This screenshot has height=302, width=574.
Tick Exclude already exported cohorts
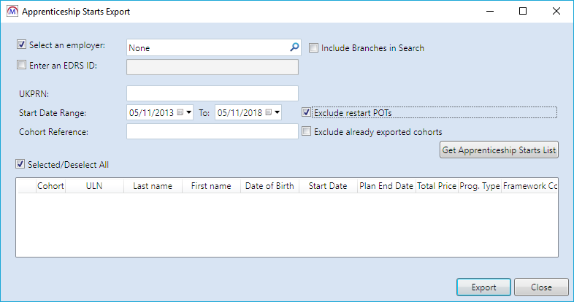pos(307,132)
